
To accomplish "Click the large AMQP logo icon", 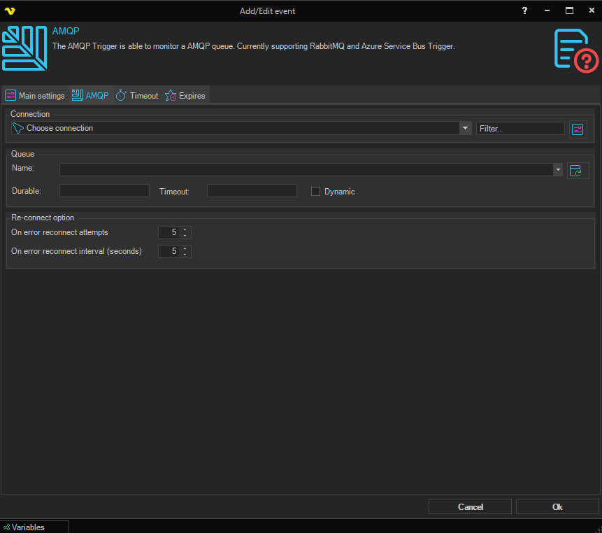I will click(x=24, y=48).
